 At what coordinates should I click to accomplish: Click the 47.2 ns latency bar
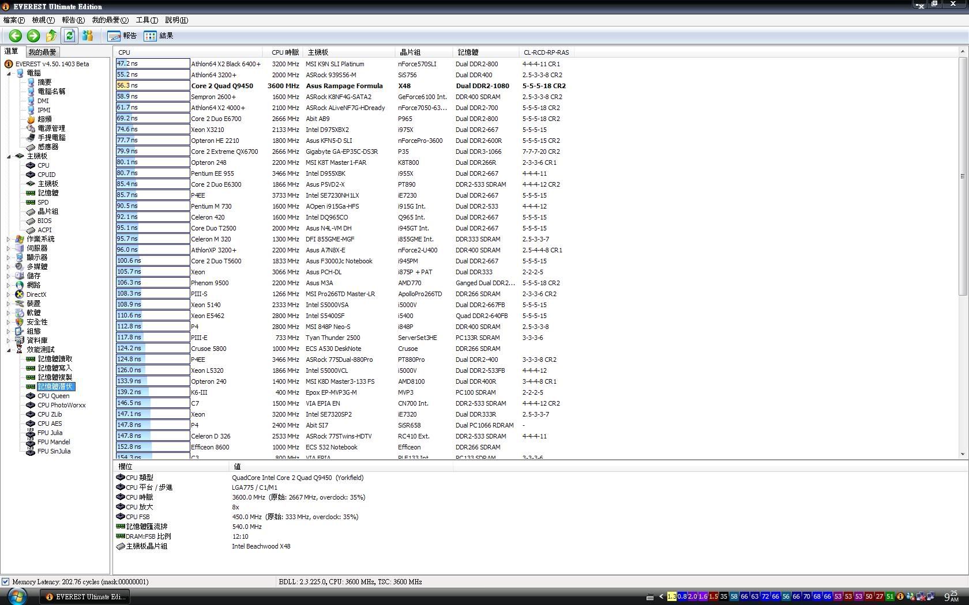coord(153,64)
